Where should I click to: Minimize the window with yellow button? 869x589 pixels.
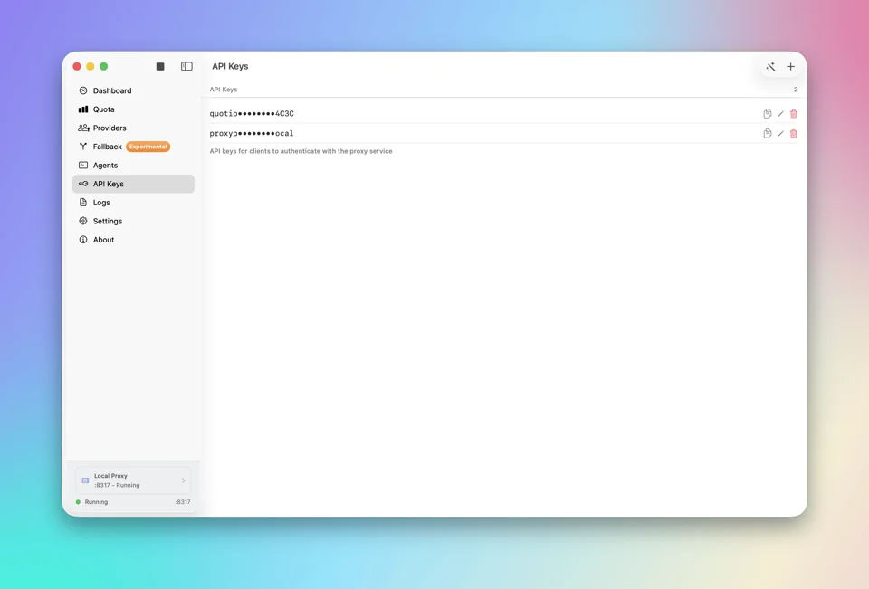click(x=91, y=66)
